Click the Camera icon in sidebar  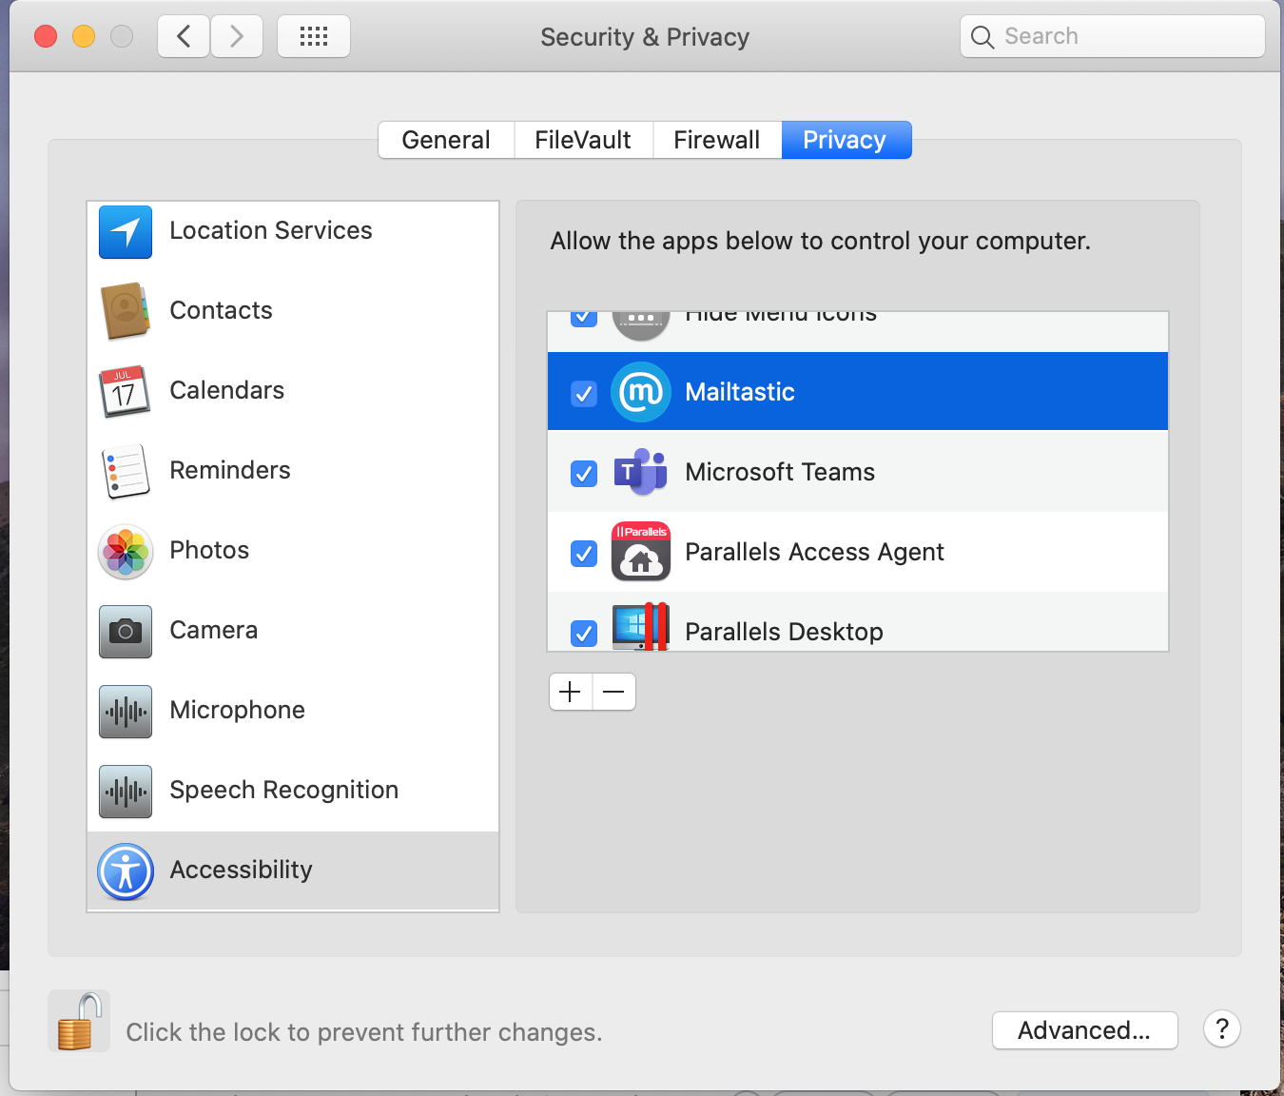point(126,632)
